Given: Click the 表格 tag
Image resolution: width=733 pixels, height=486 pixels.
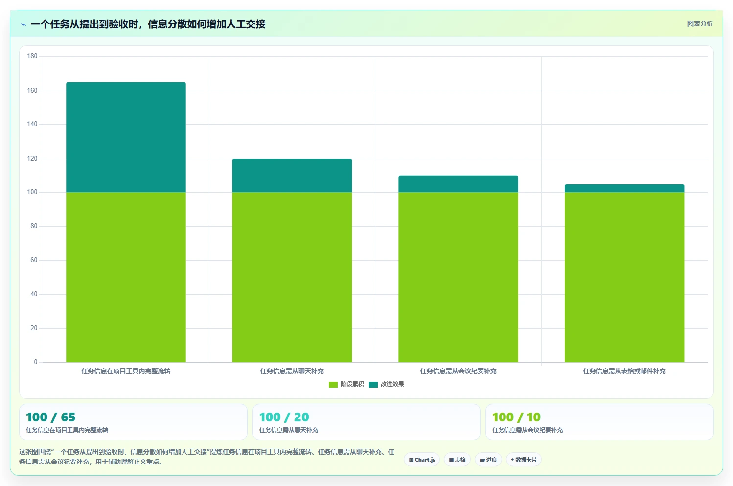Looking at the screenshot, I should [x=457, y=460].
